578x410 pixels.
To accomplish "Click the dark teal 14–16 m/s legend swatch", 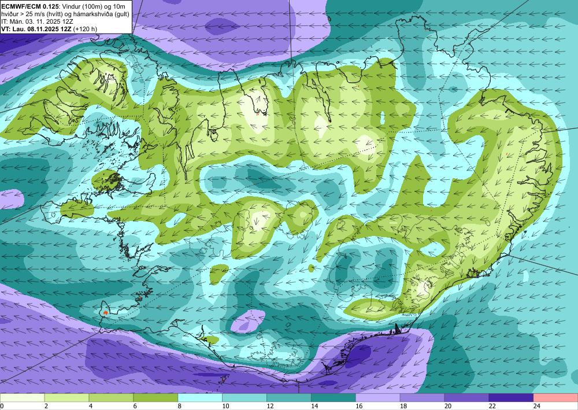I will click(x=334, y=397).
